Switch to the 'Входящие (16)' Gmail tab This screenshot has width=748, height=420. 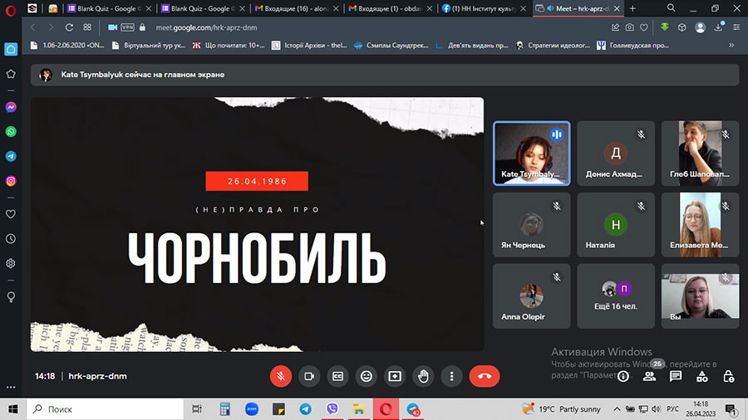click(294, 8)
